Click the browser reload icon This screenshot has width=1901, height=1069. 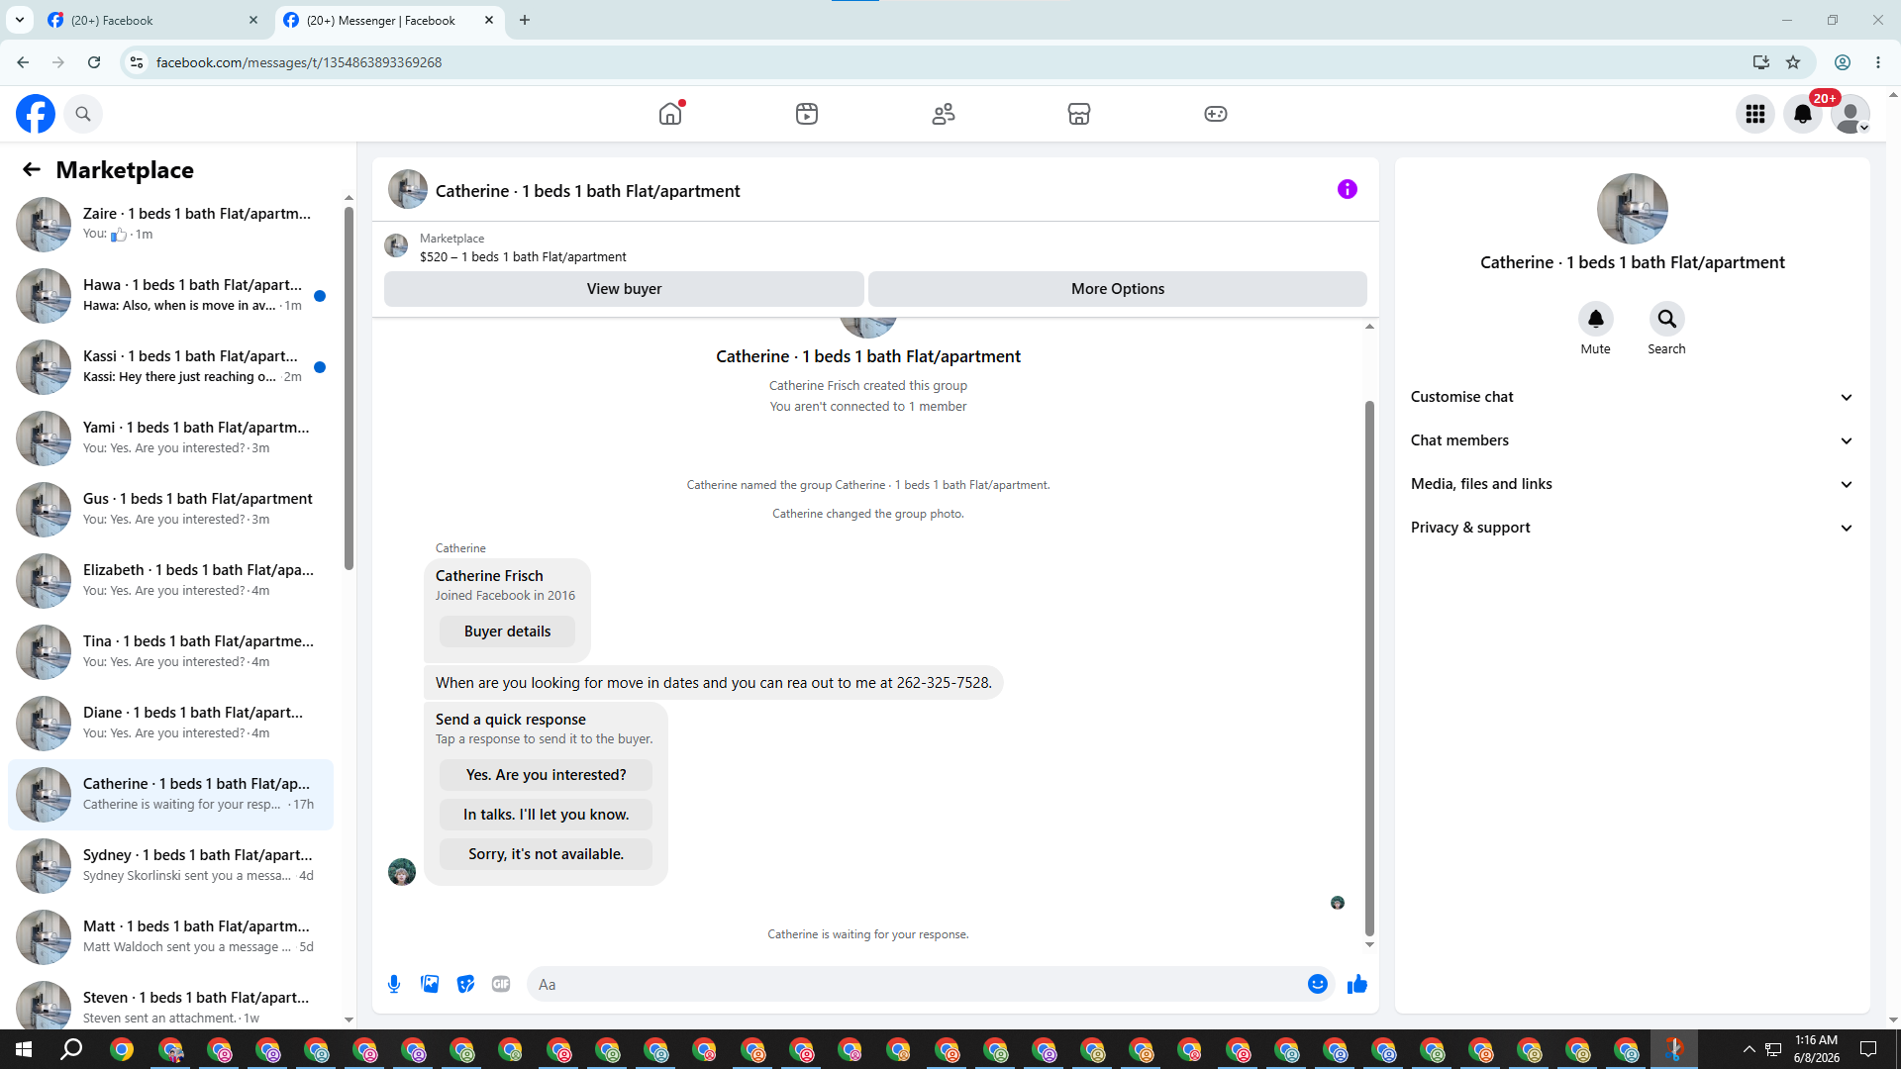94,62
